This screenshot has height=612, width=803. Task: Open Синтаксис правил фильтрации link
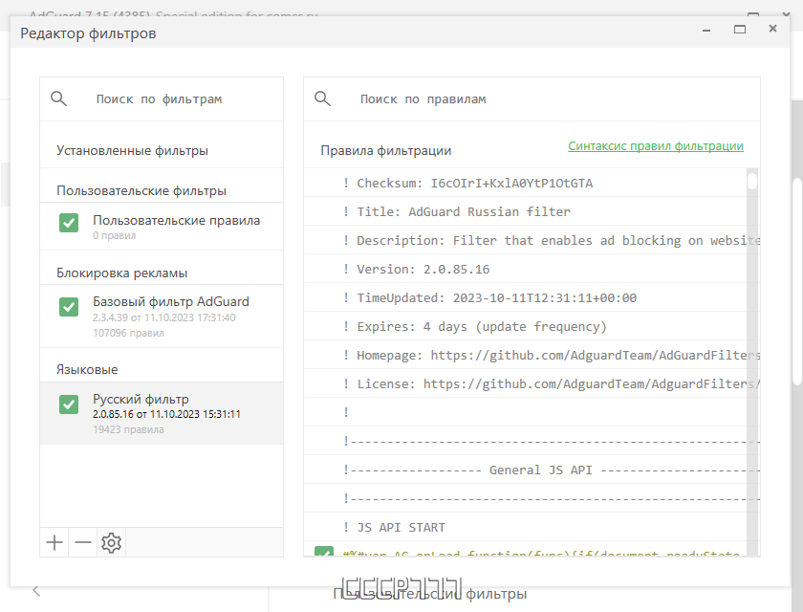click(656, 146)
